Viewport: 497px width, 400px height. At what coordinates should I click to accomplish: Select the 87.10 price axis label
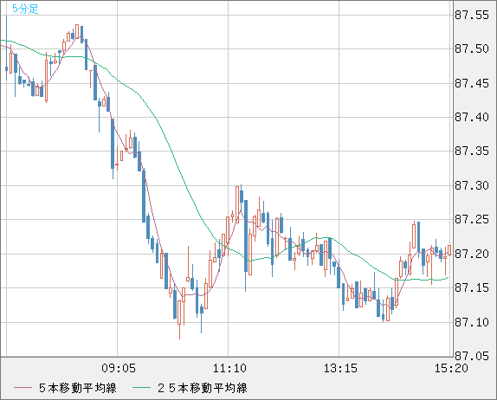pyautogui.click(x=472, y=322)
